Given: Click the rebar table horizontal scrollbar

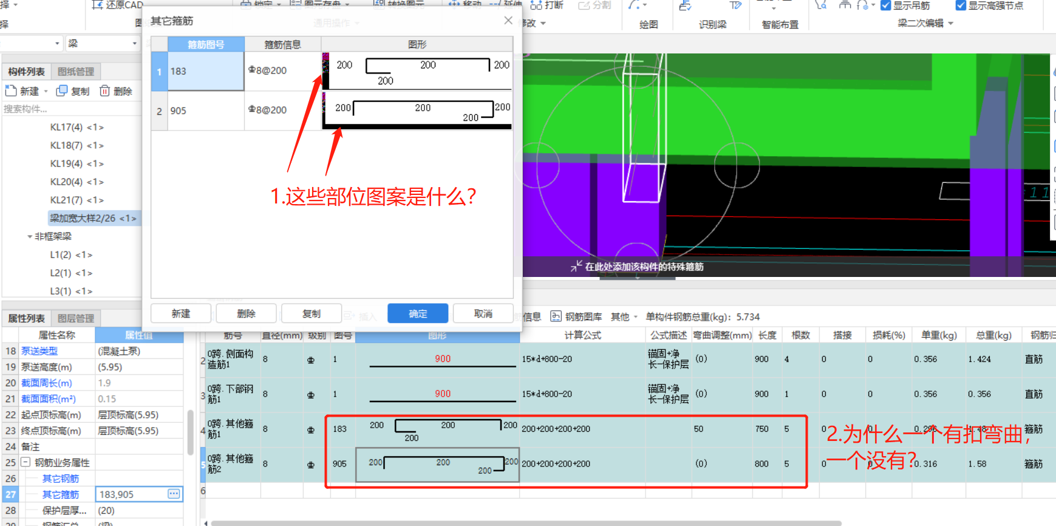Looking at the screenshot, I should tap(526, 523).
